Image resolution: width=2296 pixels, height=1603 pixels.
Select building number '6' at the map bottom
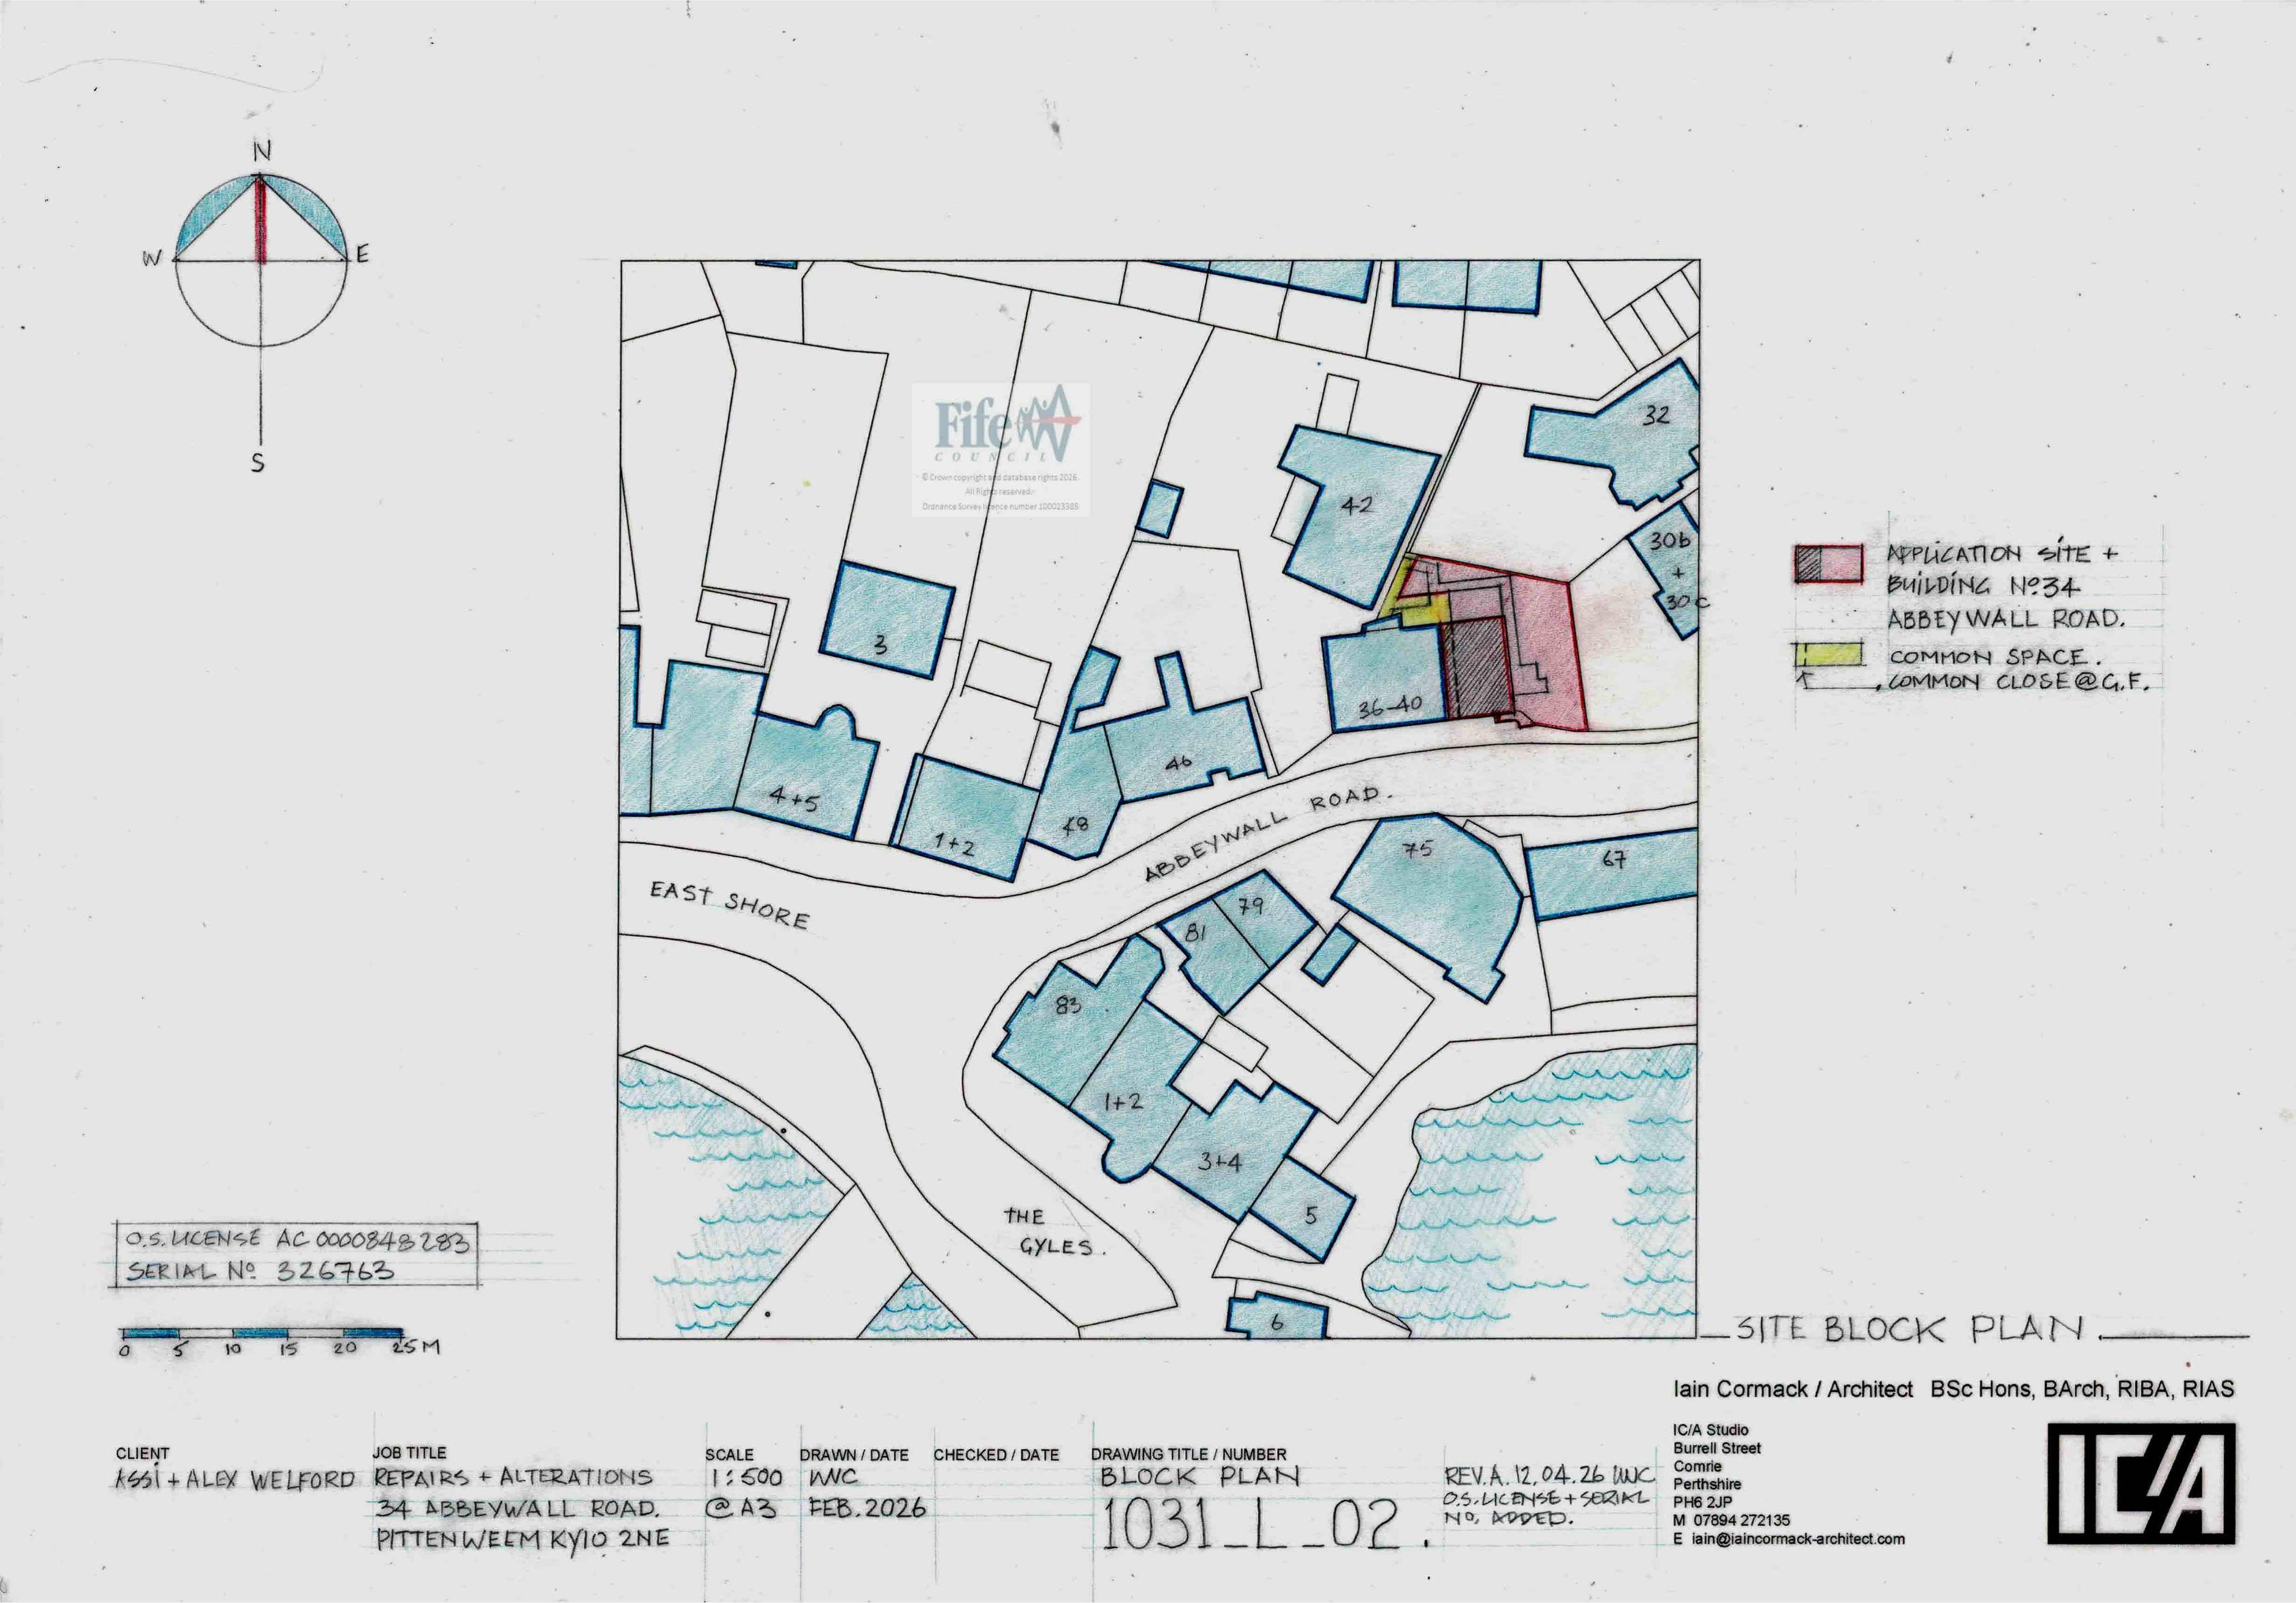click(1276, 1322)
